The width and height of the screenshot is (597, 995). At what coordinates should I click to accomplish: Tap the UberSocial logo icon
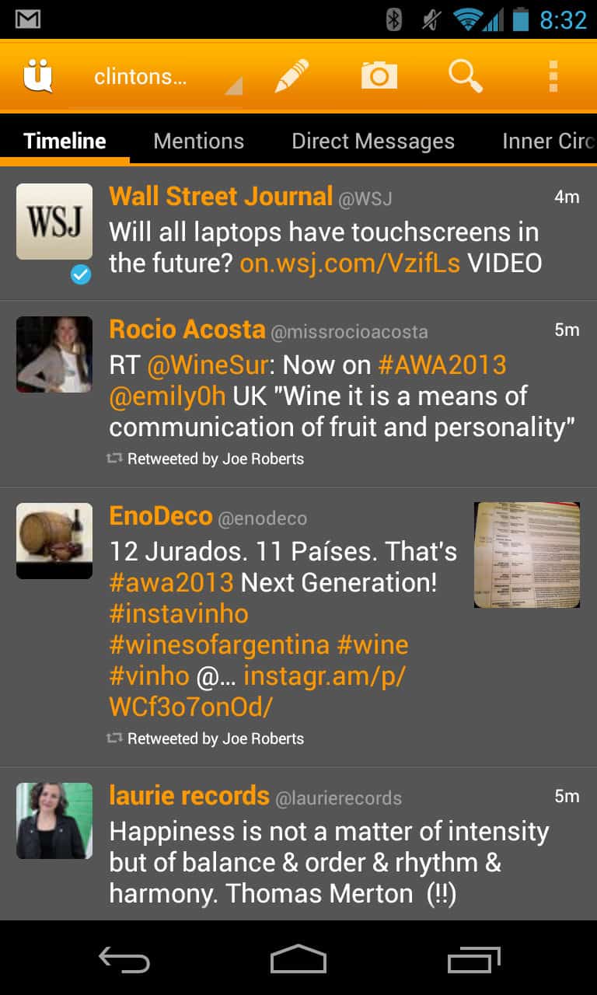pos(37,76)
